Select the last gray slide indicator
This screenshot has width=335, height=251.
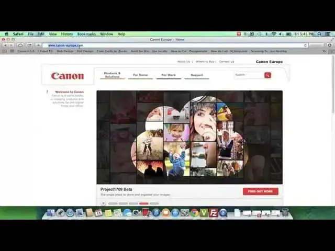click(x=154, y=203)
